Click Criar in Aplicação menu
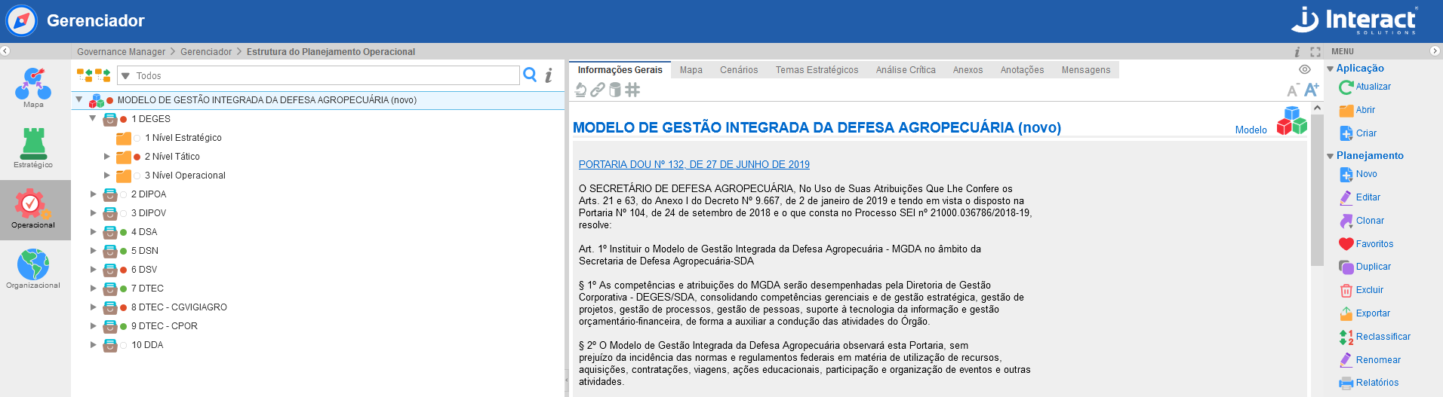This screenshot has width=1443, height=397. [x=1366, y=133]
